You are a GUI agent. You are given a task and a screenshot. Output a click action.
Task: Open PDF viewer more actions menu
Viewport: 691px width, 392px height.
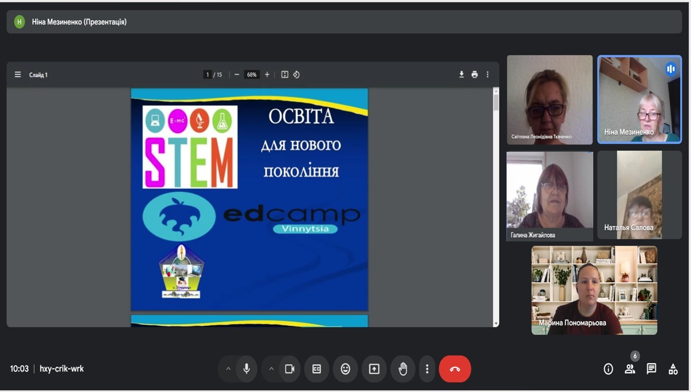(487, 75)
